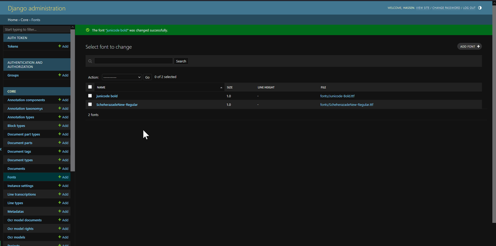The width and height of the screenshot is (496, 246).
Task: Open fonts/ScheherazadeNew-Regular.ttf file link
Action: coord(347,105)
